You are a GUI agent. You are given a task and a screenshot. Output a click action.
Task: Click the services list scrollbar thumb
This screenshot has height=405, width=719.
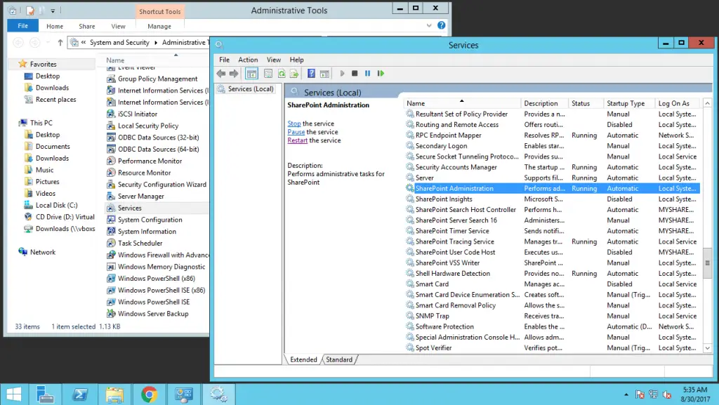708,263
